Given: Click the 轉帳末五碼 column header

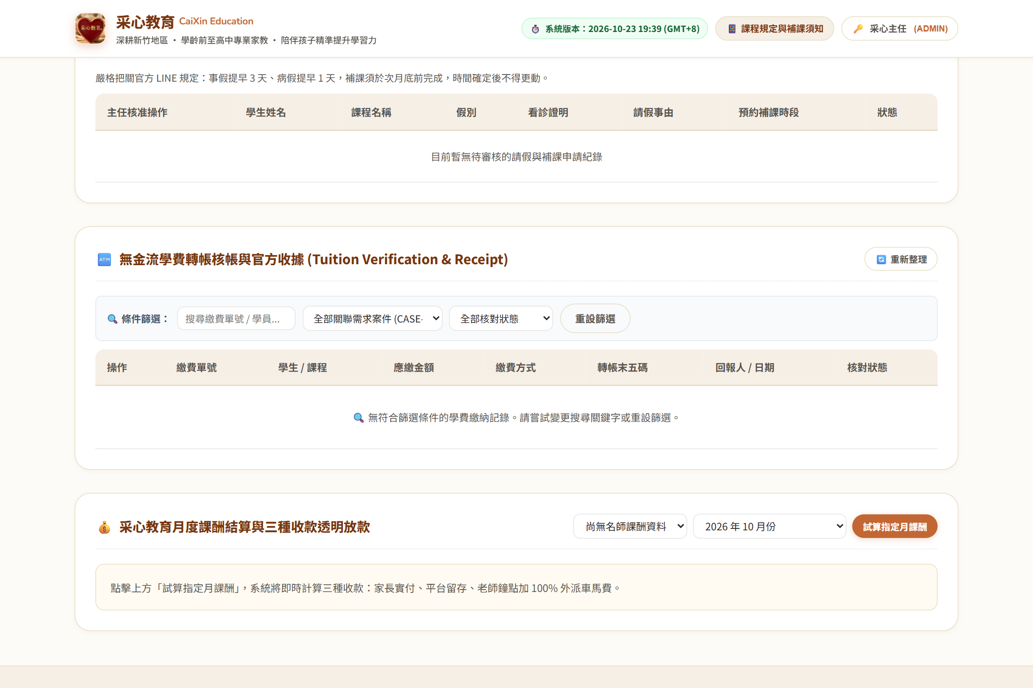Looking at the screenshot, I should click(622, 368).
